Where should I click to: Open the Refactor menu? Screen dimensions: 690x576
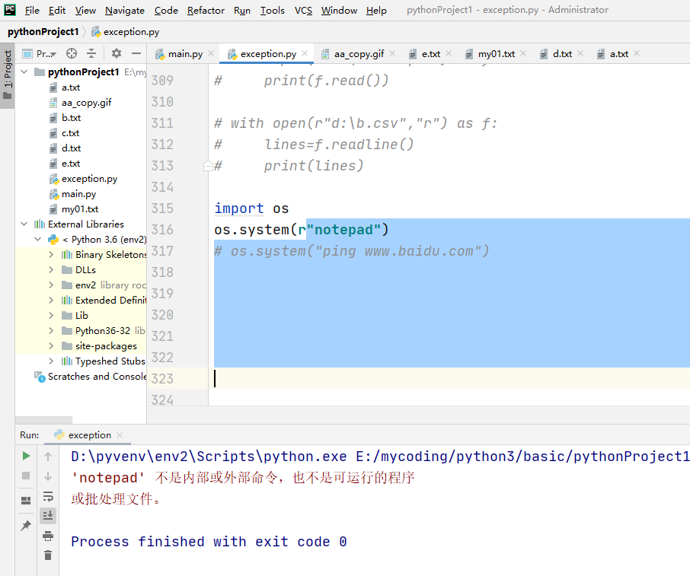(206, 10)
